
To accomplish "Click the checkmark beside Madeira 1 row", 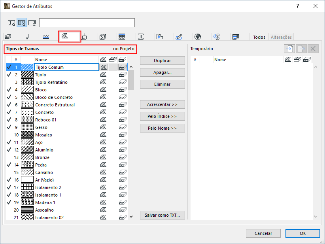I will click(x=9, y=202).
